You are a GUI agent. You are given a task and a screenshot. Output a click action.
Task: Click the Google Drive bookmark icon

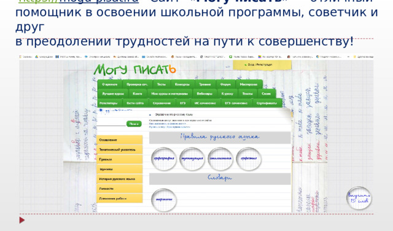[37, 57]
